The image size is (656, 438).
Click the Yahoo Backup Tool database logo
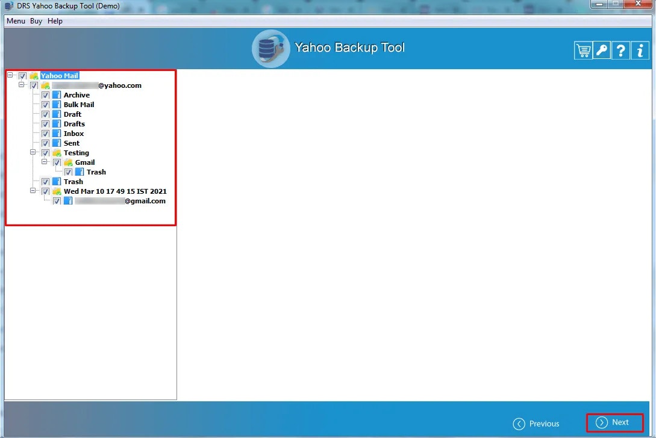(270, 49)
